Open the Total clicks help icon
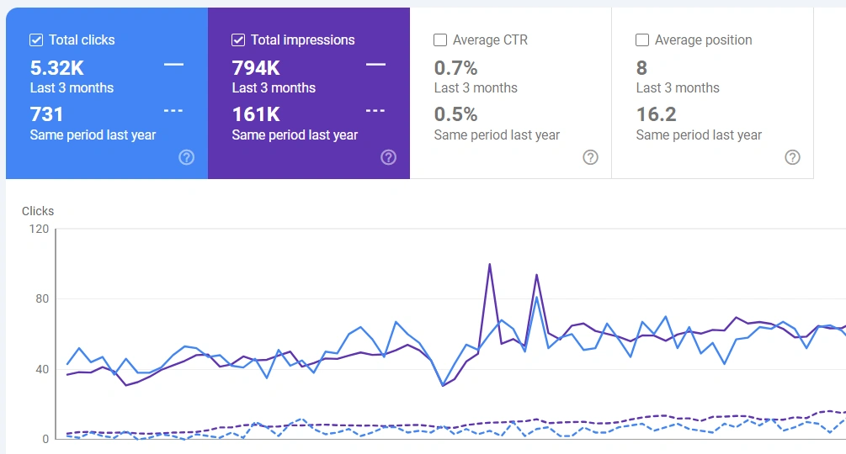This screenshot has width=846, height=454. 187,157
